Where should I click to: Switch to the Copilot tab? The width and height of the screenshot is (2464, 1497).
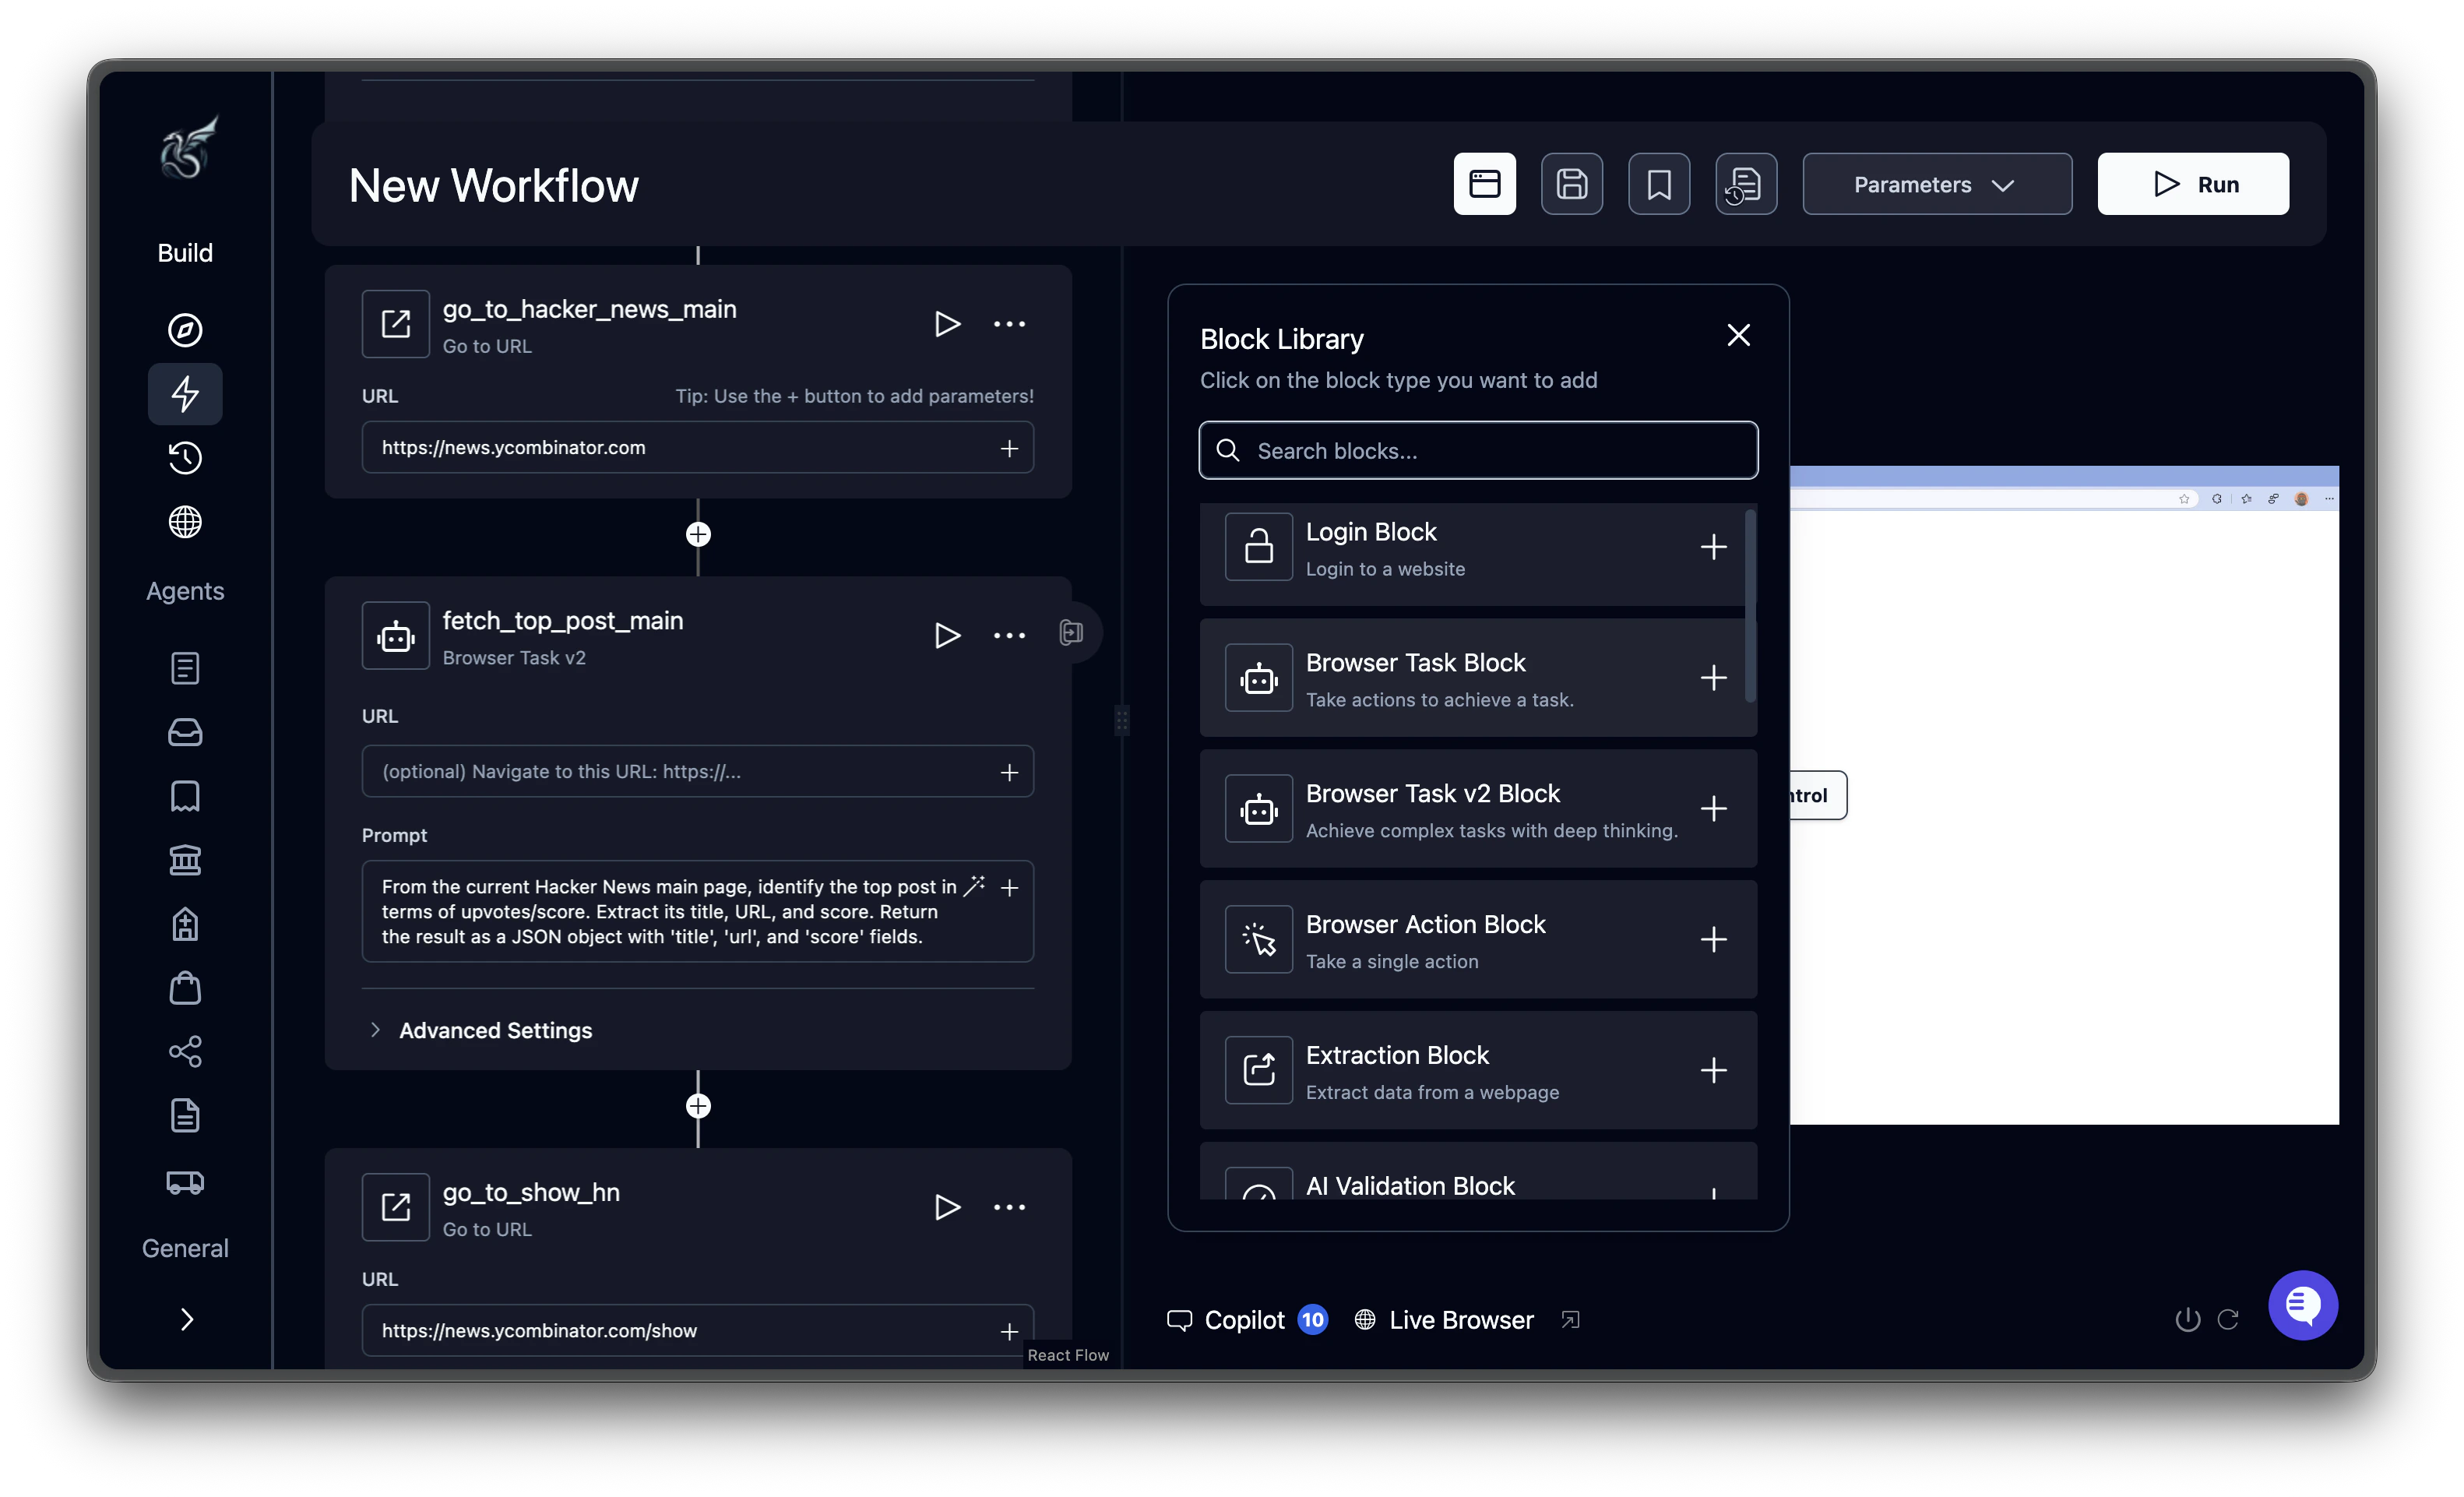click(x=1244, y=1320)
